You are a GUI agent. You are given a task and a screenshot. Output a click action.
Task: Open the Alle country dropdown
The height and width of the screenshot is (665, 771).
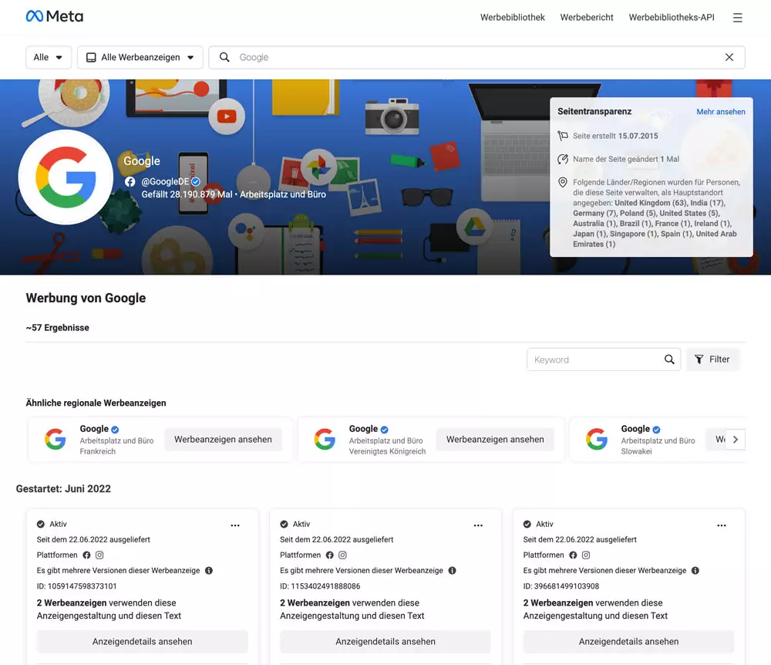49,57
